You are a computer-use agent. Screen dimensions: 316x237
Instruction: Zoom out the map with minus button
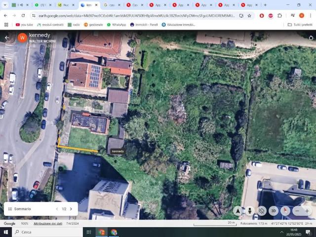[297, 211]
